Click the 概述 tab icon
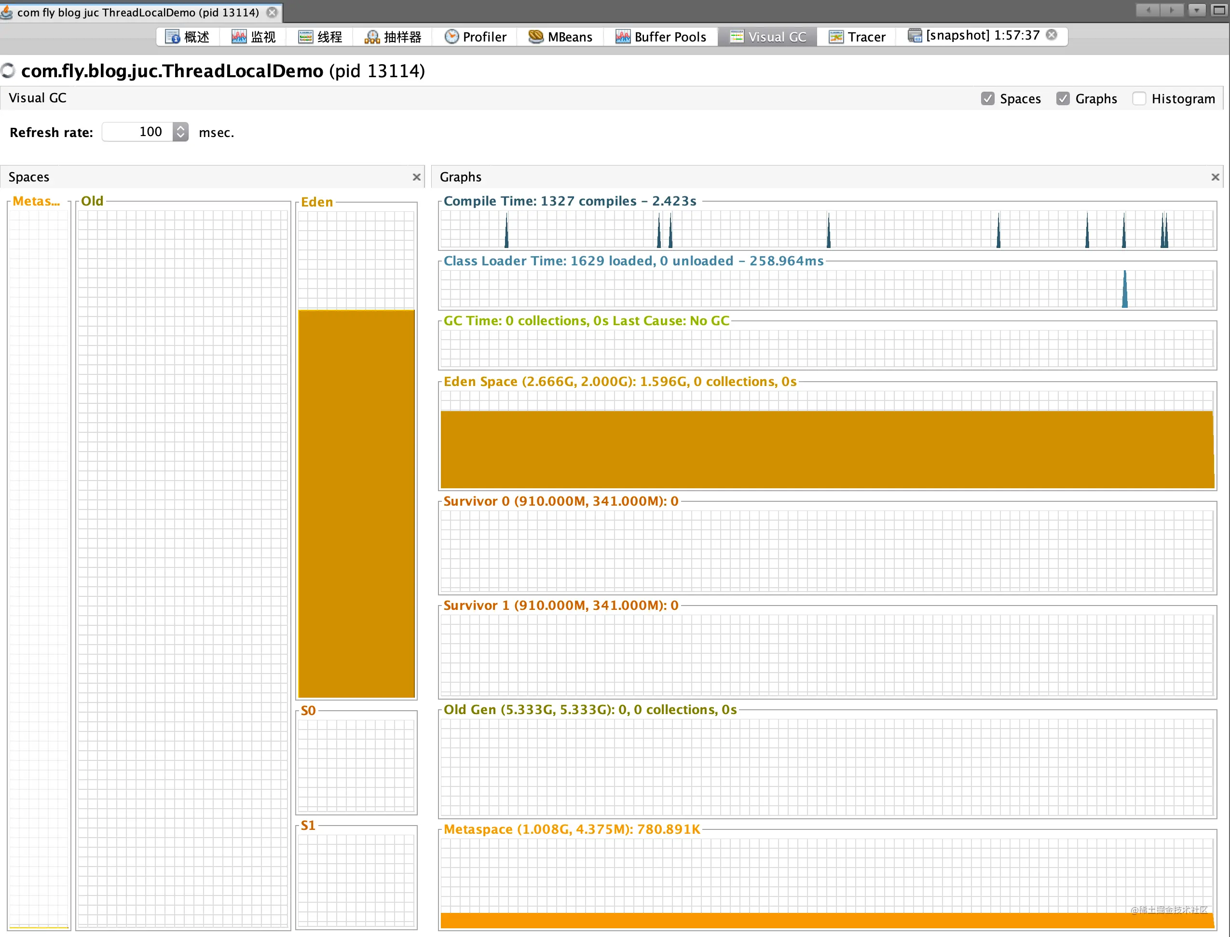 pyautogui.click(x=173, y=37)
